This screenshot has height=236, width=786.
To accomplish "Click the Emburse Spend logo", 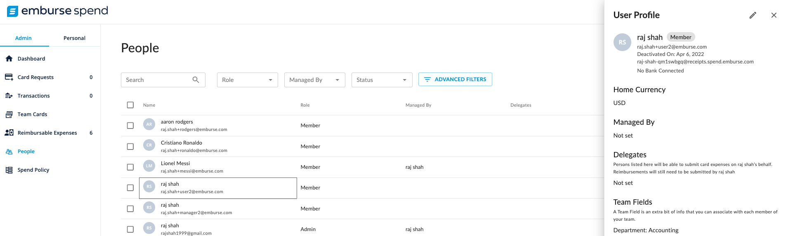I will (57, 11).
